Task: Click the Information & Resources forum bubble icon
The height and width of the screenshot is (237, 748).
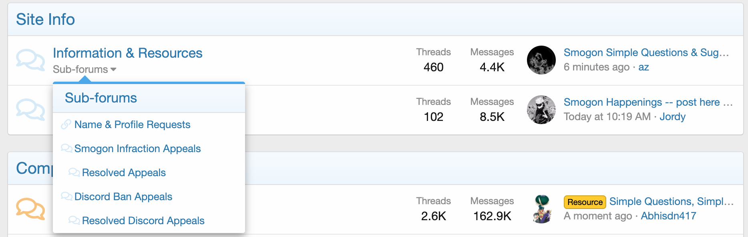Action: coord(30,60)
